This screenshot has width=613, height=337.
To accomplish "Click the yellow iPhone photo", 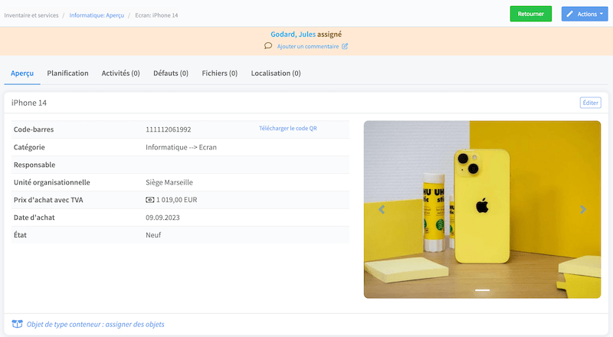I will coord(483,210).
